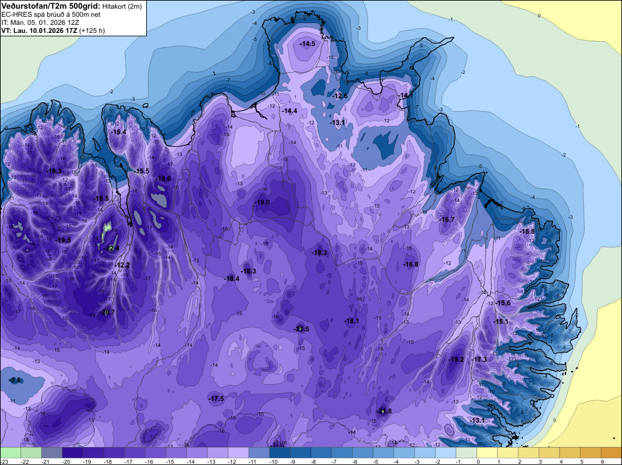Click the -16.8 temperature label
Screen dimensions: 622x465
point(411,264)
